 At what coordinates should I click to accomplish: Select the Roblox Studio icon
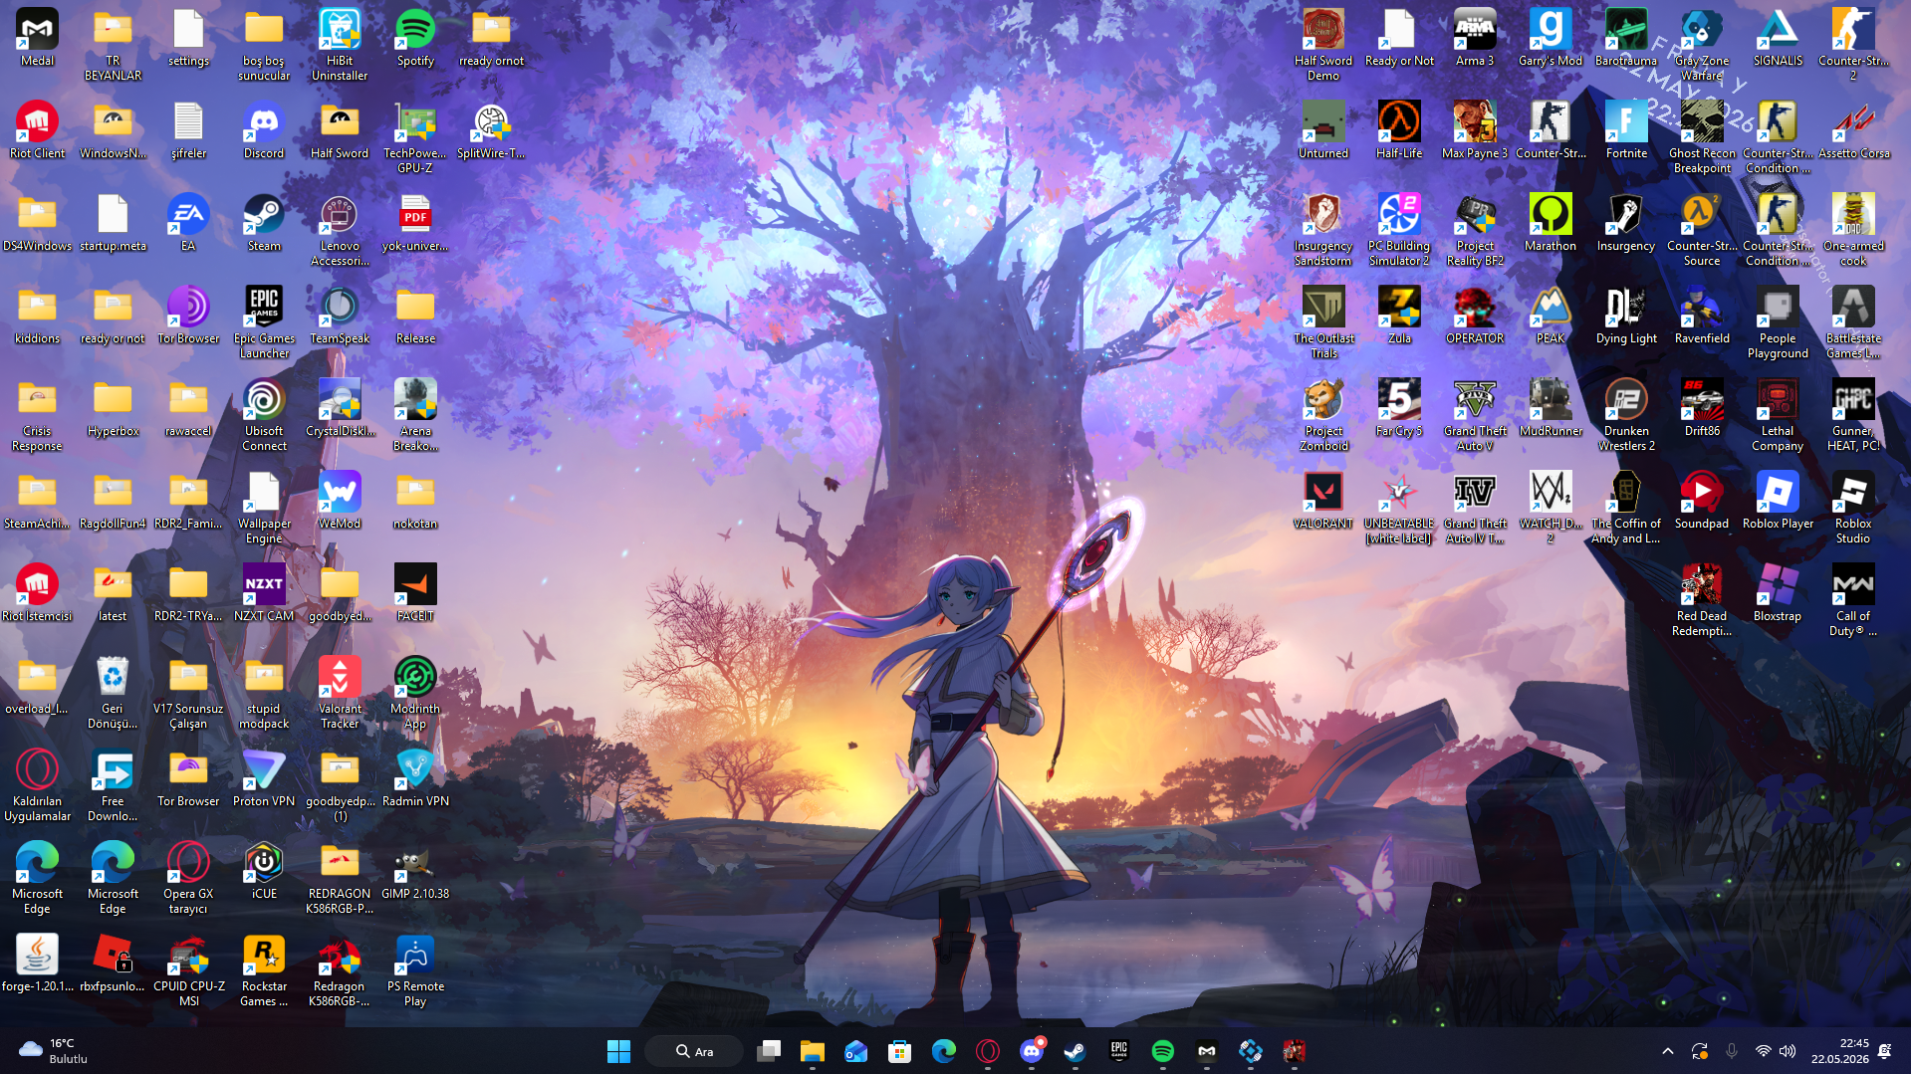pyautogui.click(x=1853, y=508)
